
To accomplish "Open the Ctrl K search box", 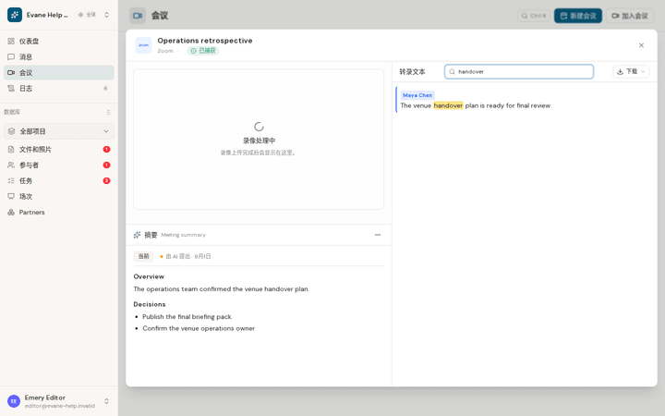I will tap(534, 16).
